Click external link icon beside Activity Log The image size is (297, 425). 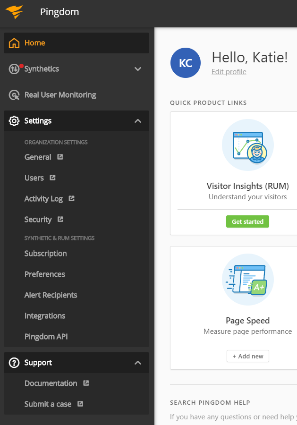[72, 198]
